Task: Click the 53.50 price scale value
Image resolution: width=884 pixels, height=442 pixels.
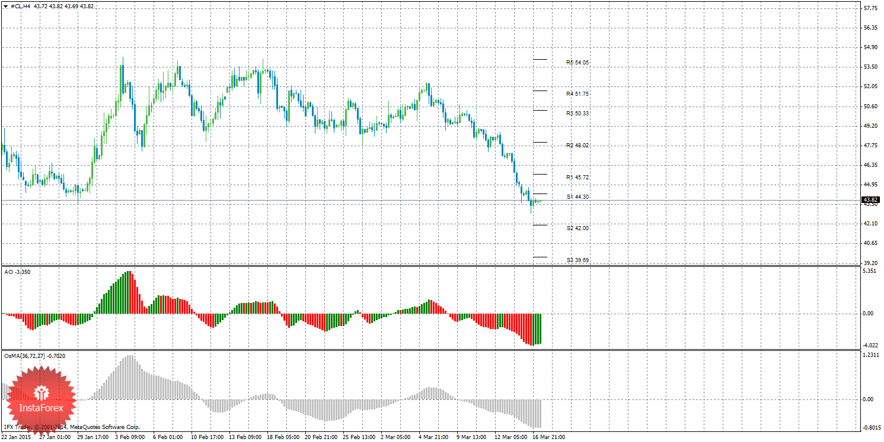Action: pos(870,67)
